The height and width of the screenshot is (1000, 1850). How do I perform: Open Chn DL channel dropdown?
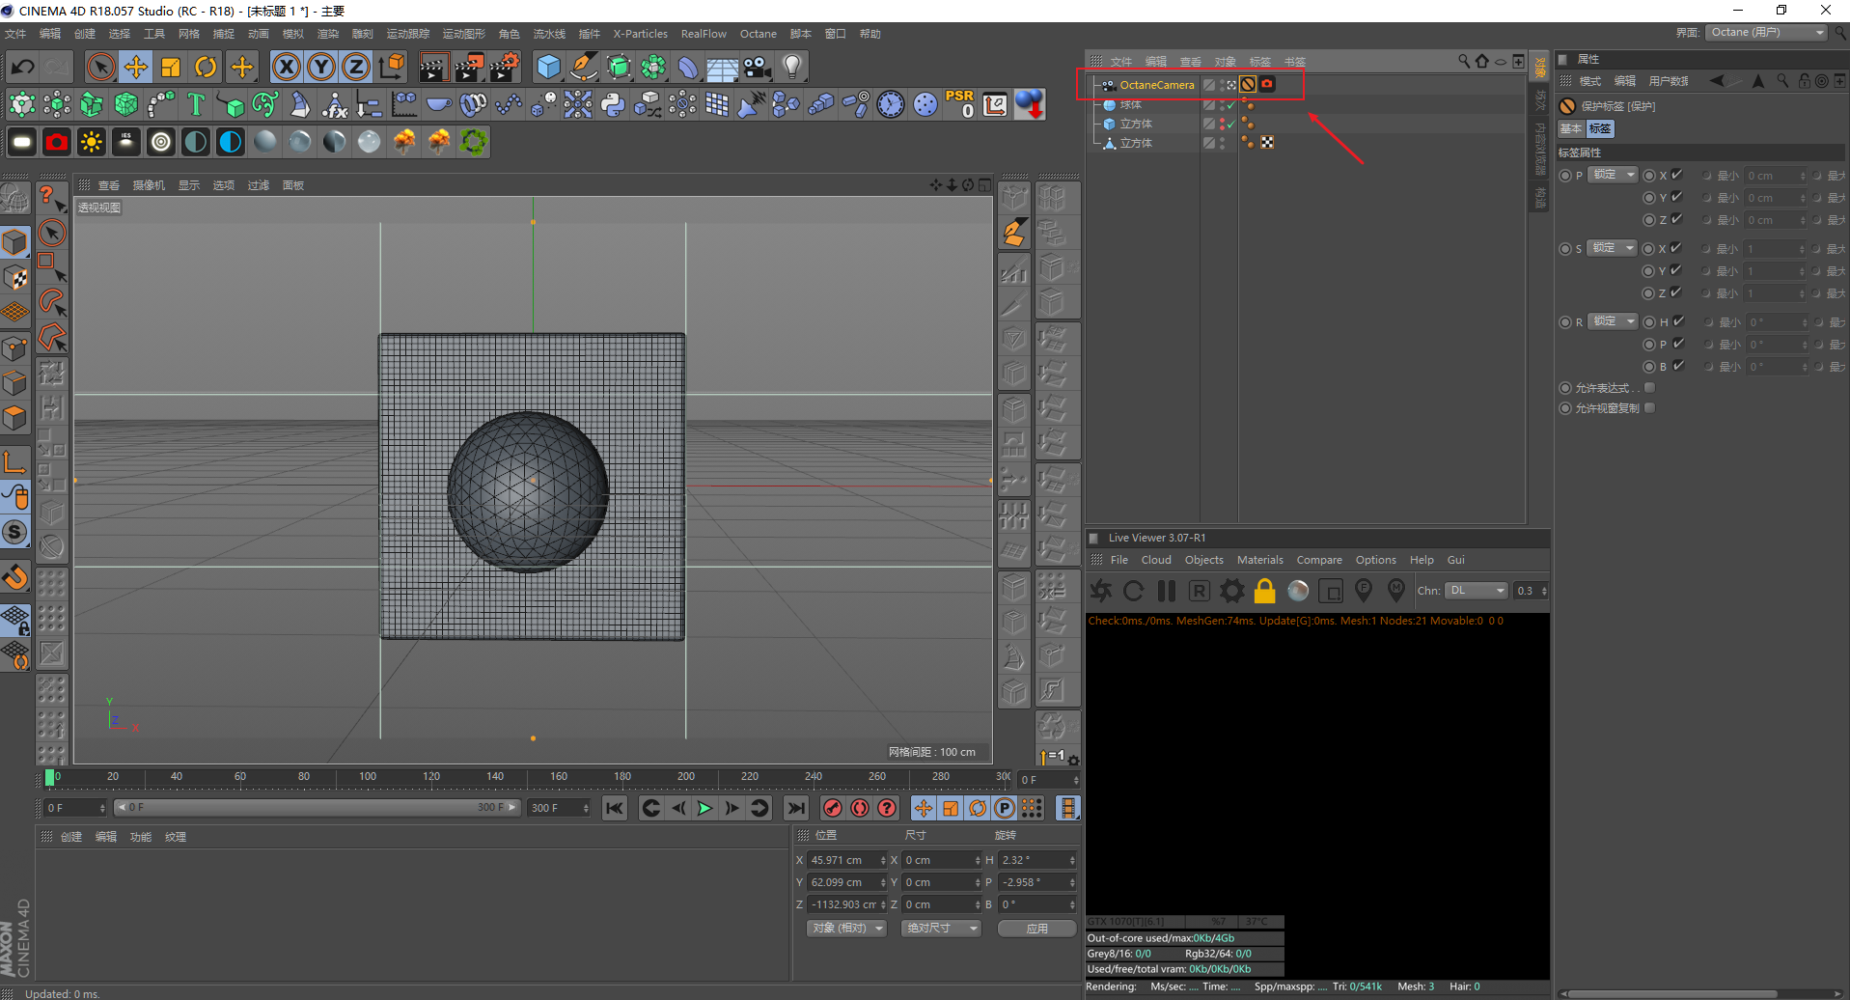1477,591
